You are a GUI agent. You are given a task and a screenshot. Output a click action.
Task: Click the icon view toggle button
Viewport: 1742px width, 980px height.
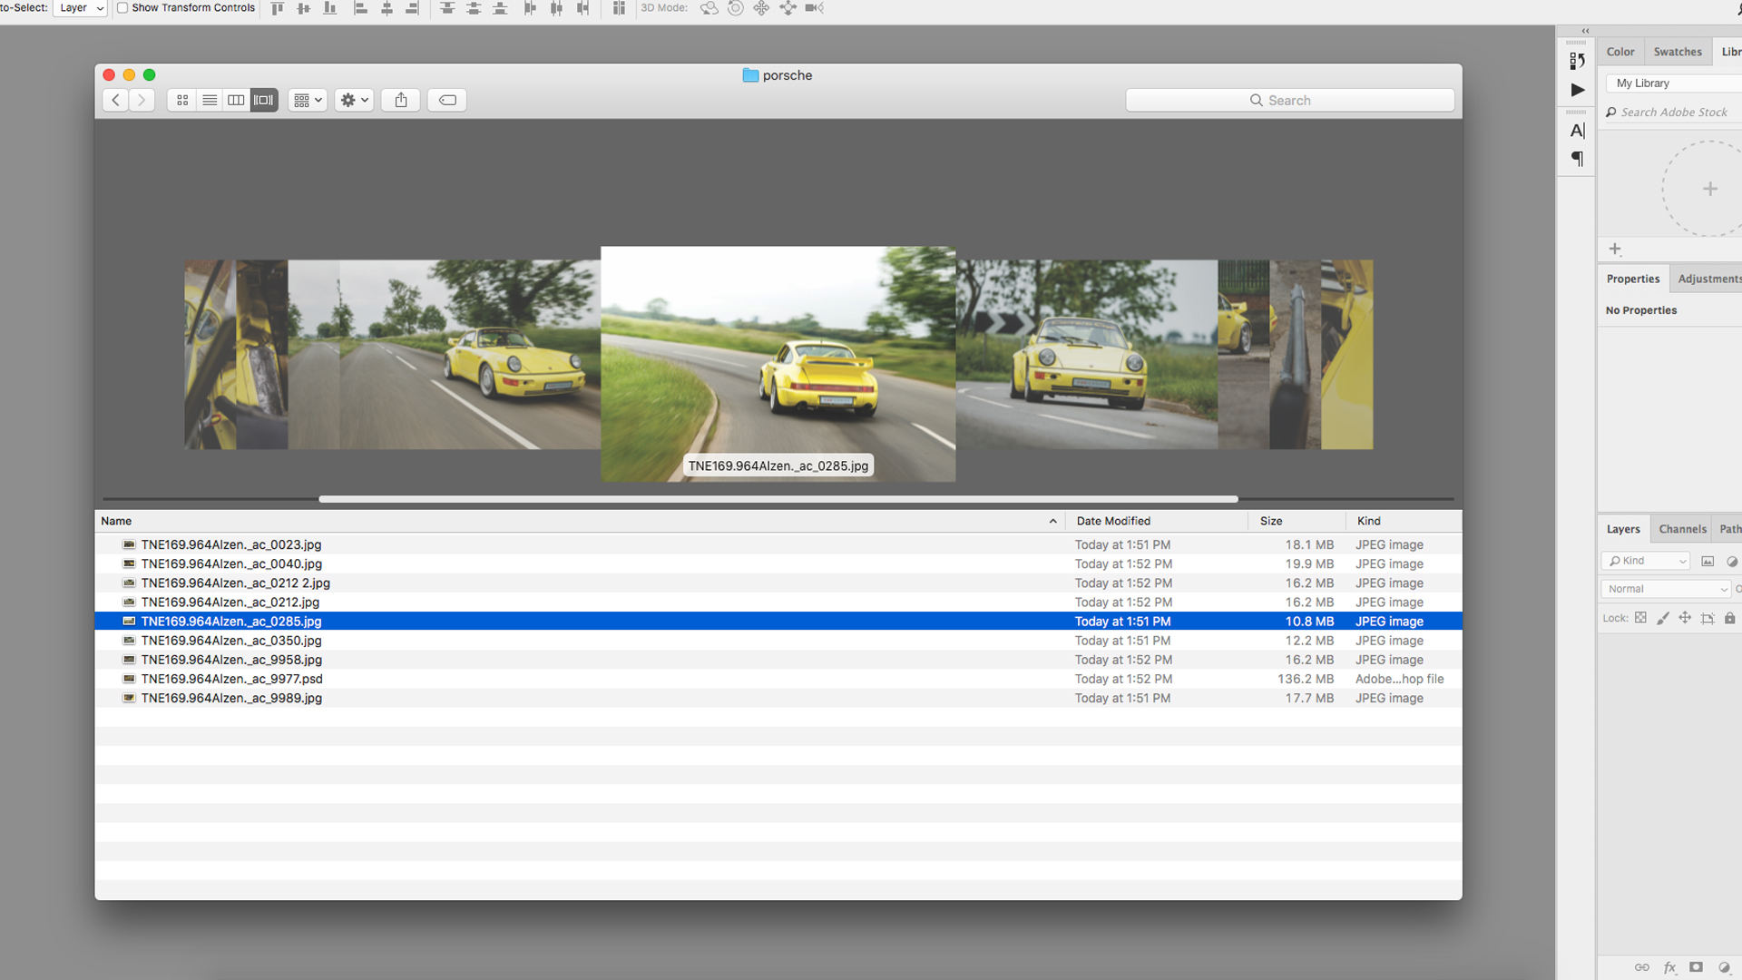click(x=181, y=99)
